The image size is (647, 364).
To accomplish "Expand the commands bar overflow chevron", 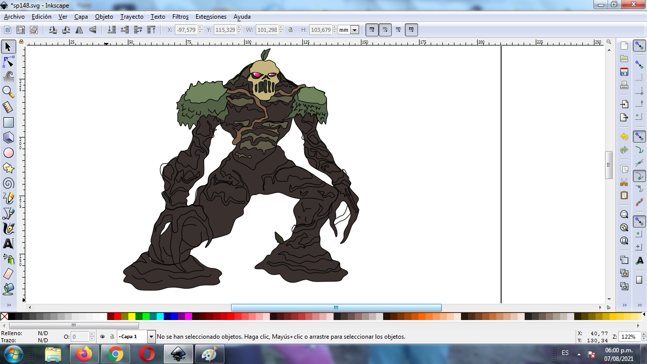I will coord(624,305).
